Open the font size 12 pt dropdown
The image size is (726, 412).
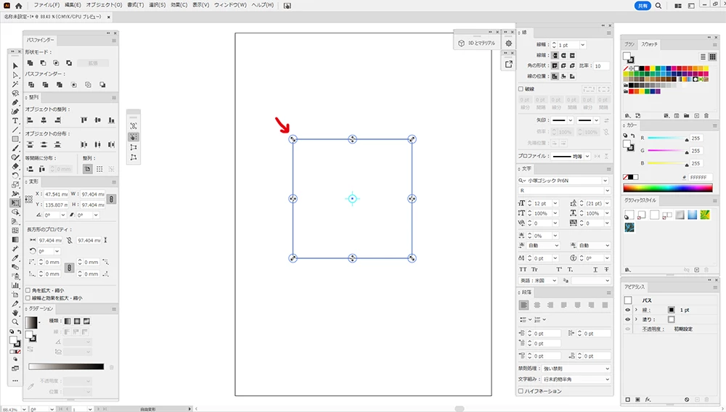pyautogui.click(x=555, y=203)
